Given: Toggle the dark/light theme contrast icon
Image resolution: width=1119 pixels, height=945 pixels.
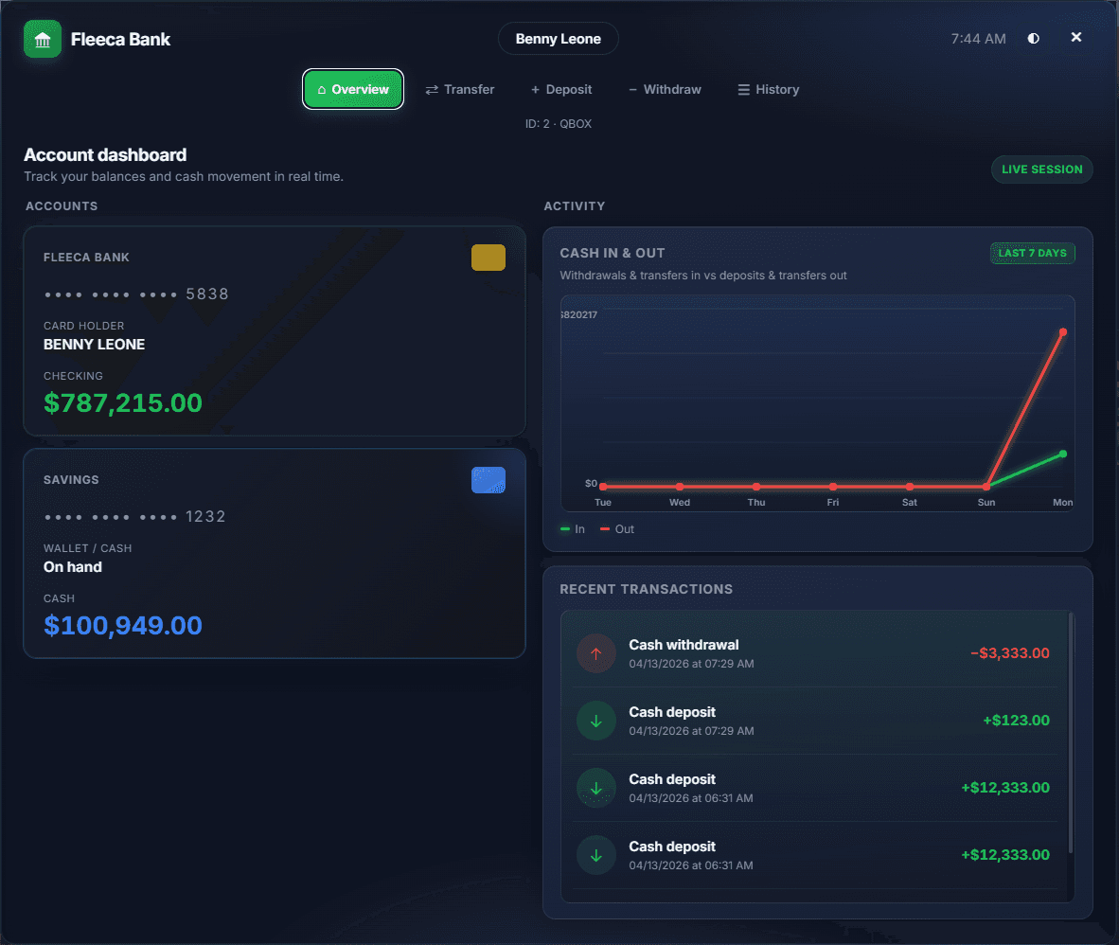Looking at the screenshot, I should [1033, 39].
